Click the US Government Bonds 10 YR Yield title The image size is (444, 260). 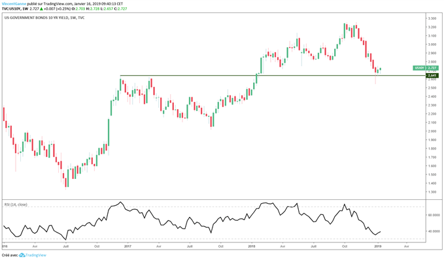click(x=44, y=18)
